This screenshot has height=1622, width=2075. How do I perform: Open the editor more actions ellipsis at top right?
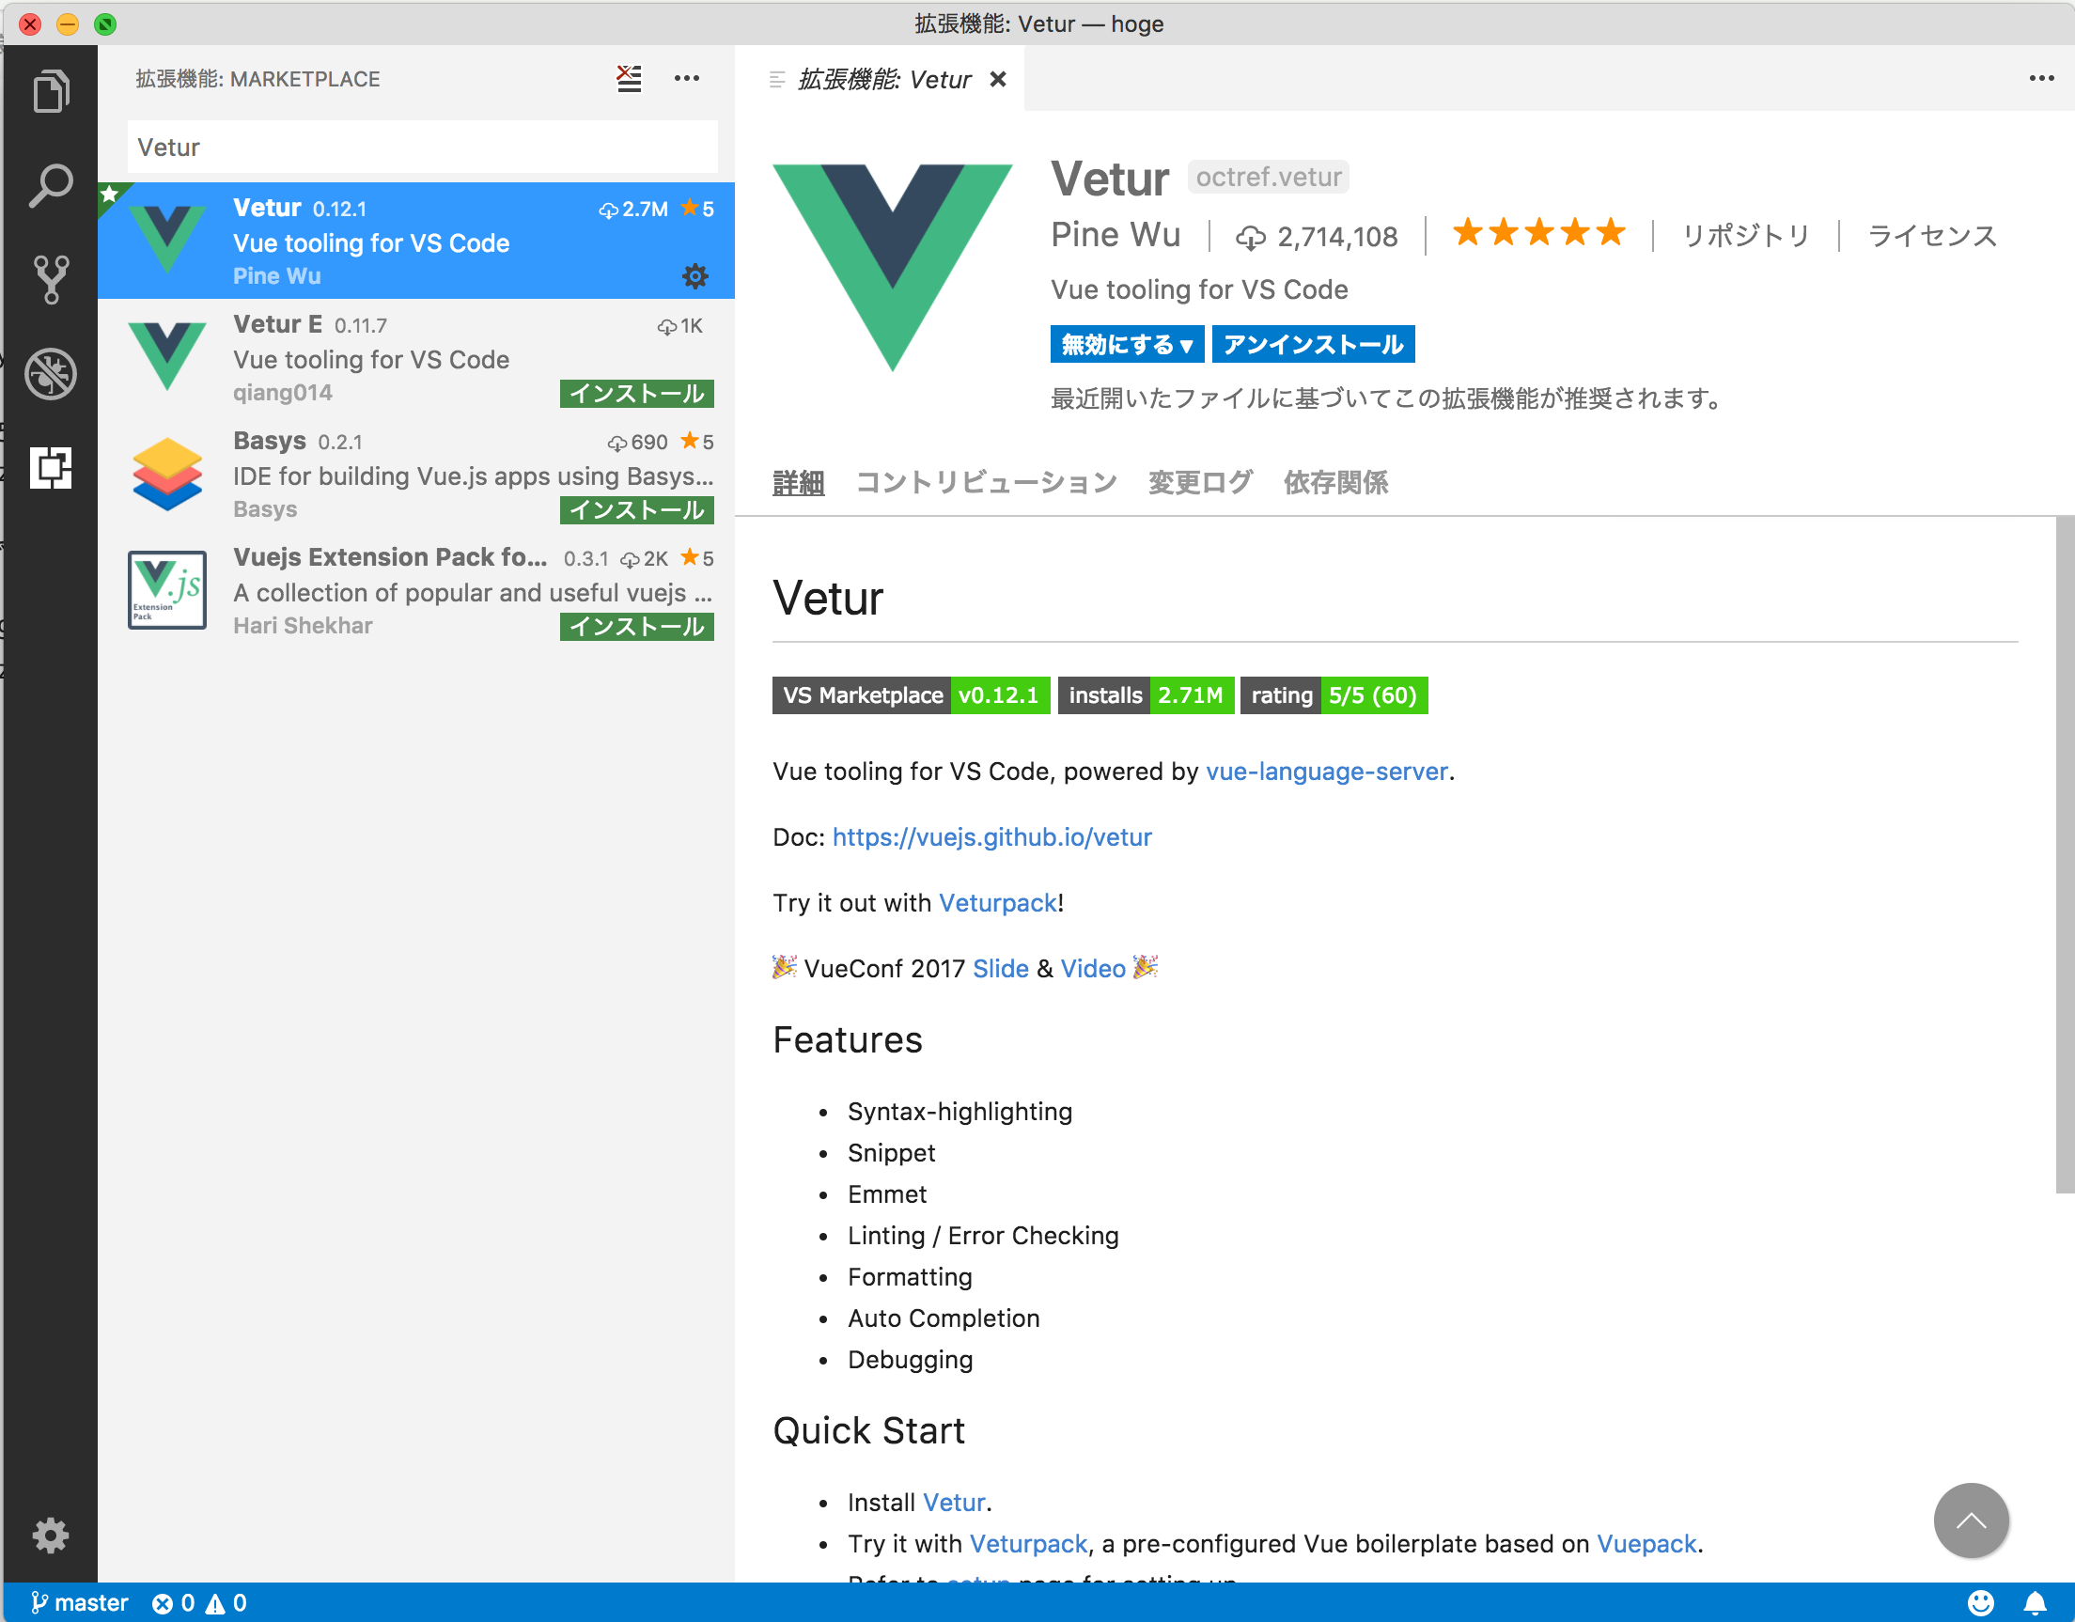[x=2041, y=79]
